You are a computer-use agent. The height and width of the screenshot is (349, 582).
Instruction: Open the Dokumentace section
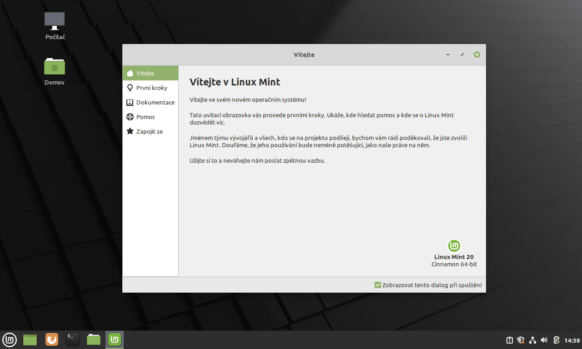pos(155,102)
